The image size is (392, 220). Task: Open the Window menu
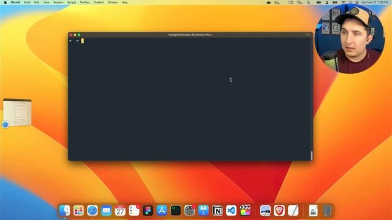point(113,2)
